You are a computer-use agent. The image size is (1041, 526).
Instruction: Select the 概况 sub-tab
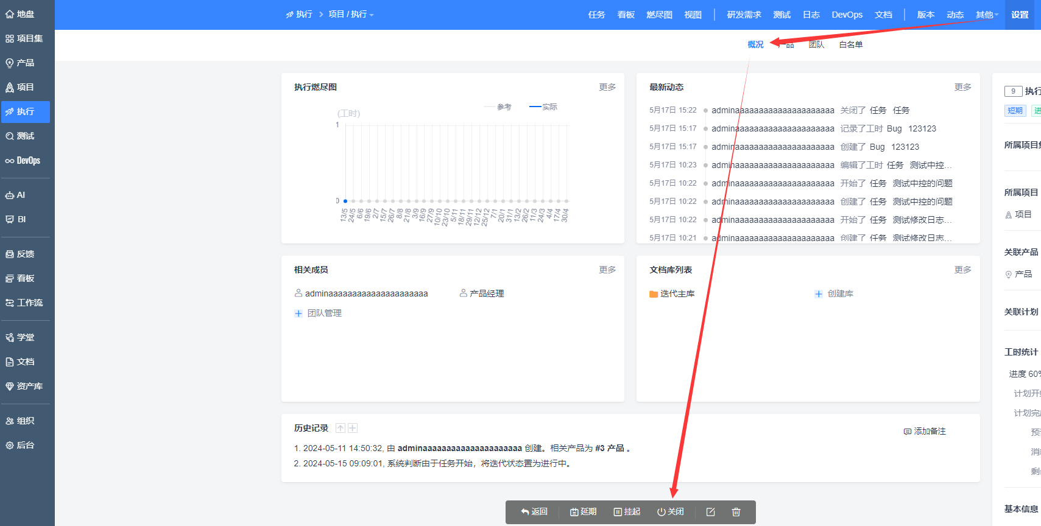click(755, 44)
